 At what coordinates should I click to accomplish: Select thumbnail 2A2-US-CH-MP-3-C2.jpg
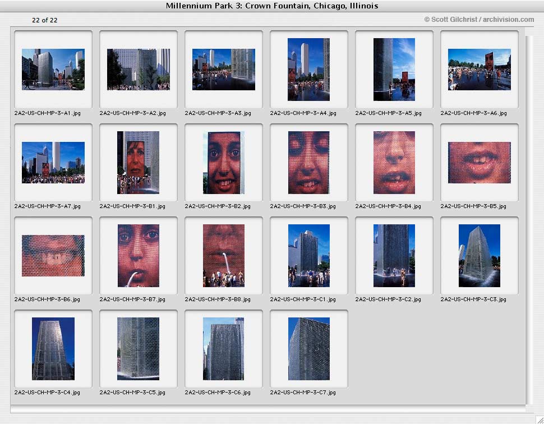click(394, 256)
